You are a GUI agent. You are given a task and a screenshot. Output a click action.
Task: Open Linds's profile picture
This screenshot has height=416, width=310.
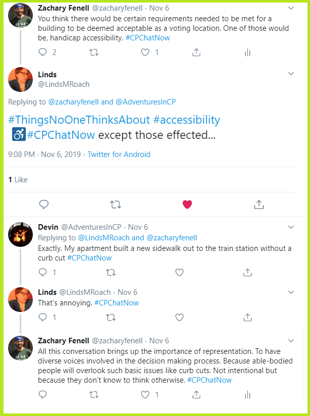click(20, 79)
